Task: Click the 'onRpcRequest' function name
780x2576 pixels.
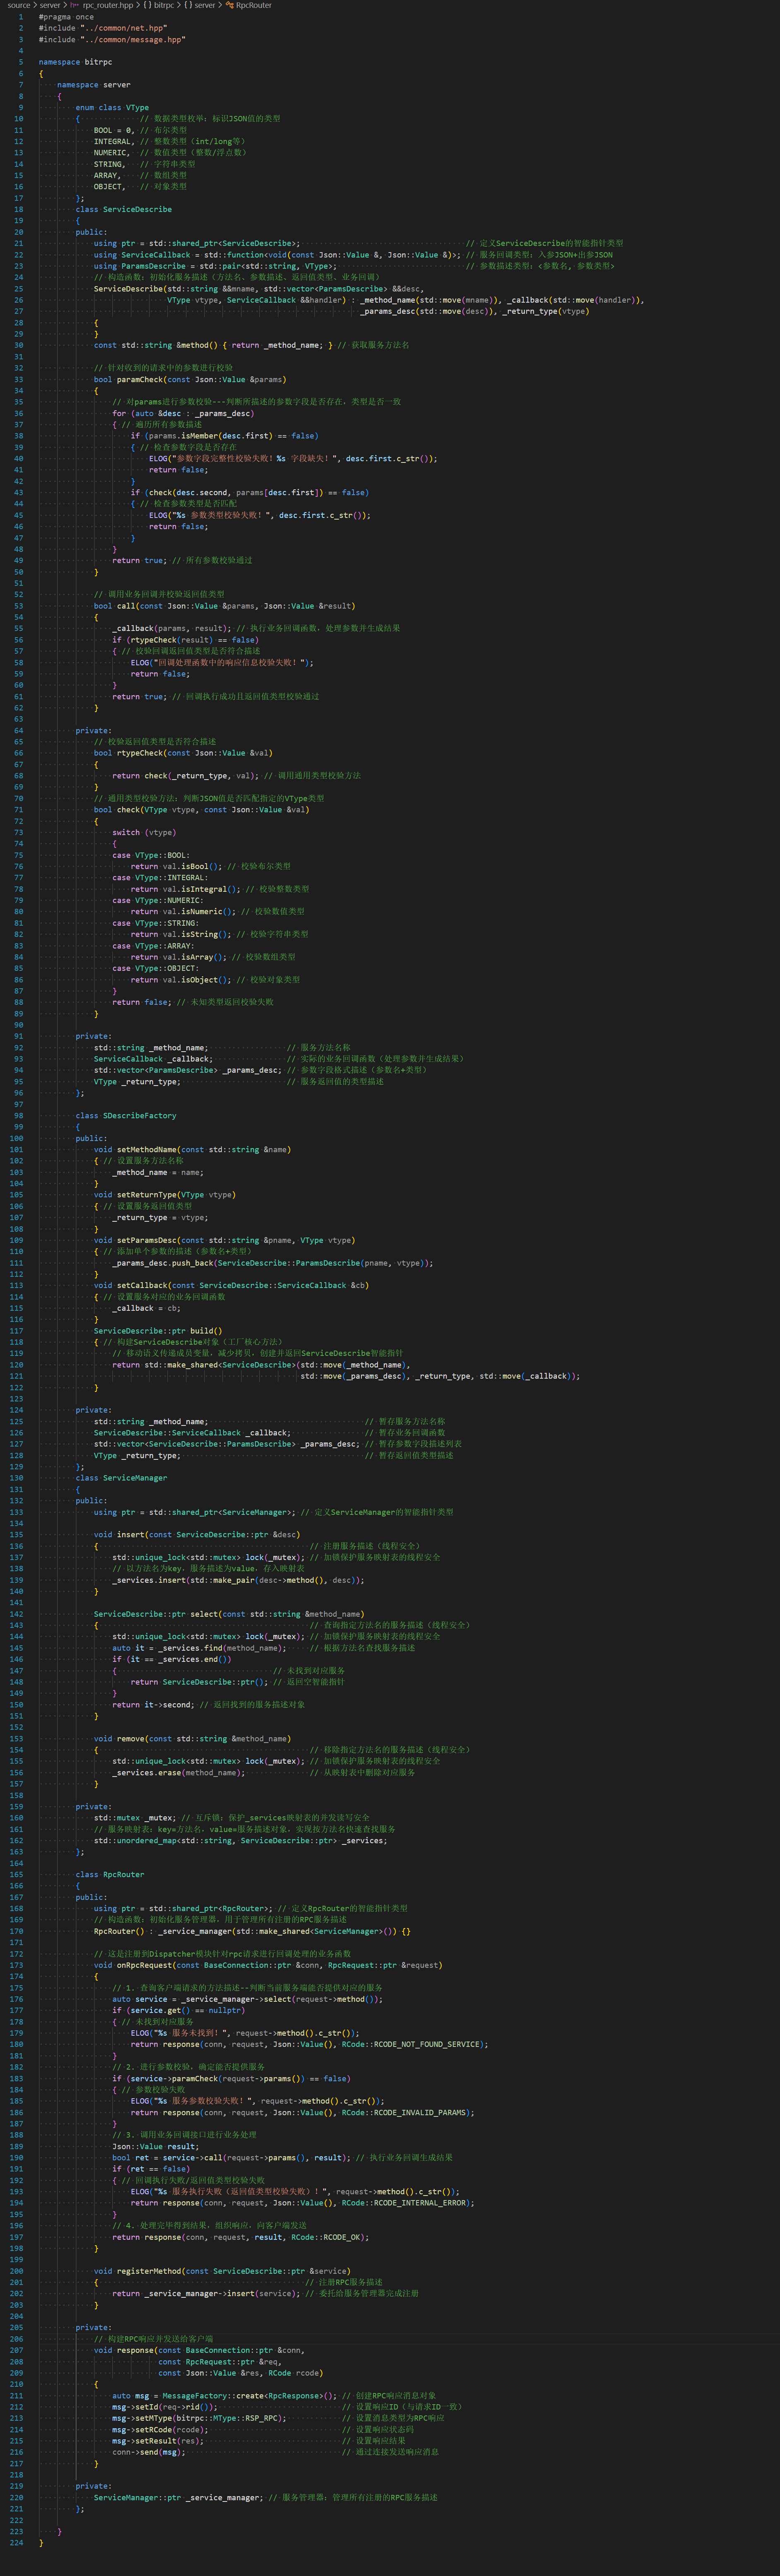Action: click(144, 1965)
